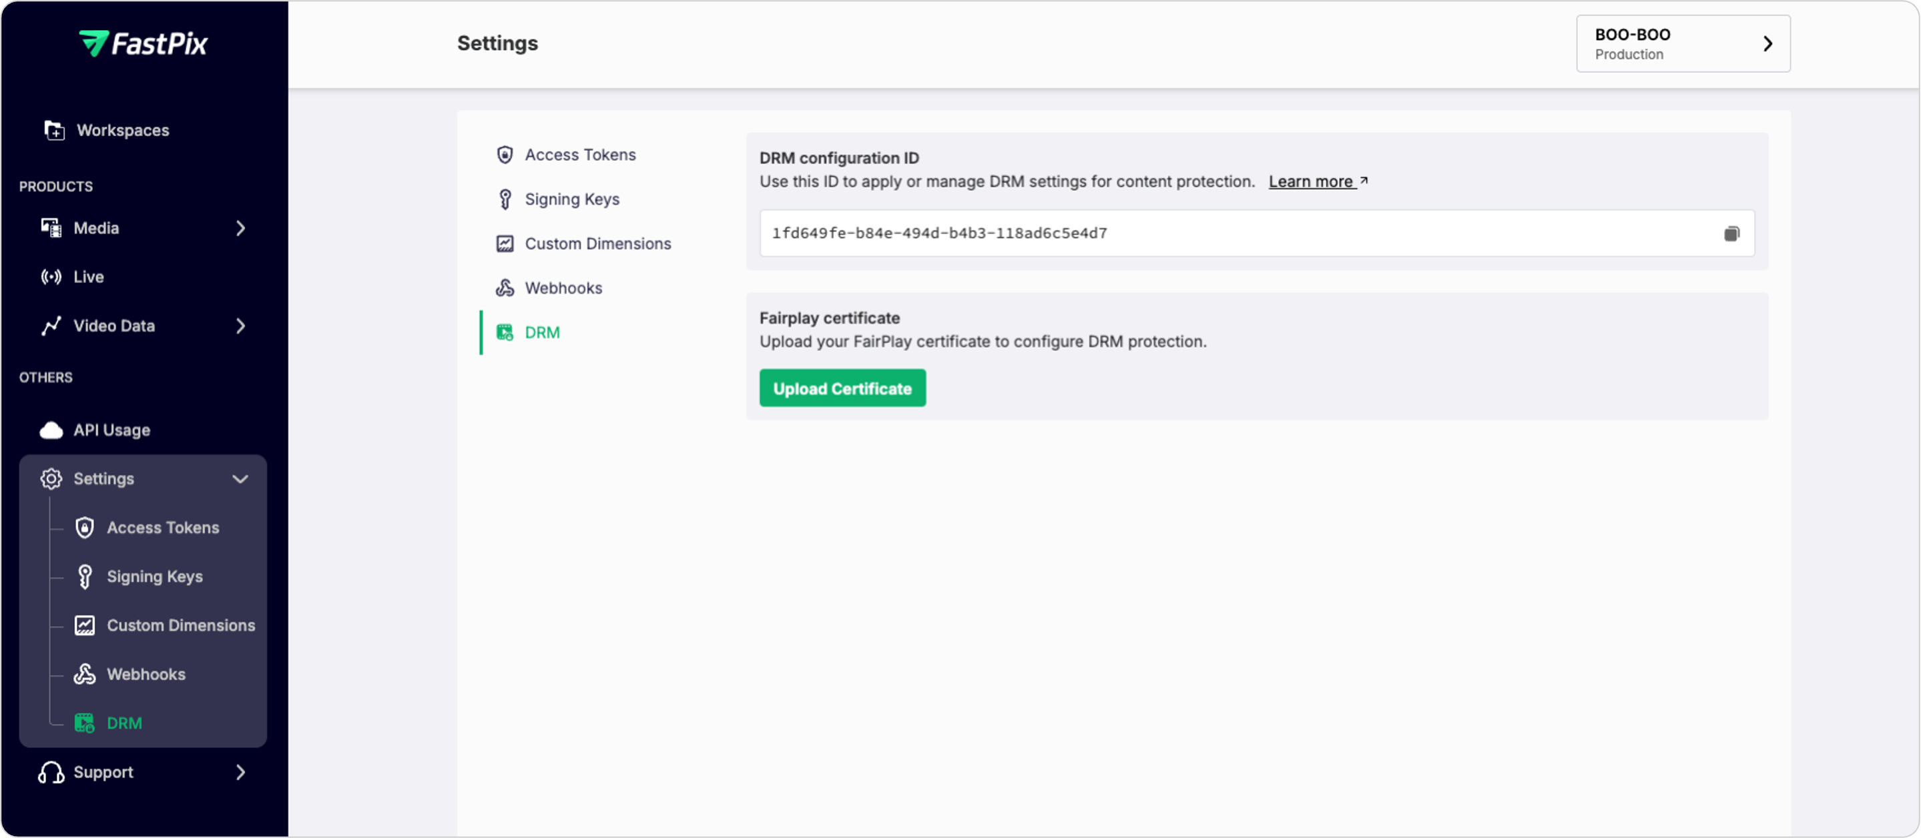Click the DRM configuration ID field

click(x=1193, y=234)
